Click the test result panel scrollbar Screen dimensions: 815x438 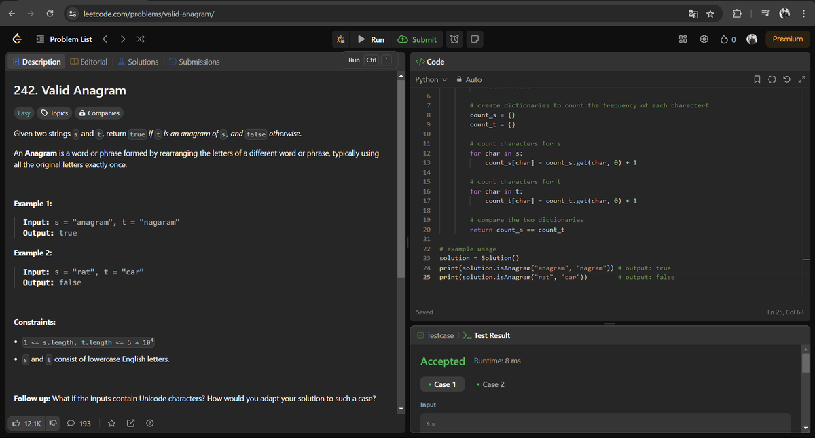tap(805, 363)
